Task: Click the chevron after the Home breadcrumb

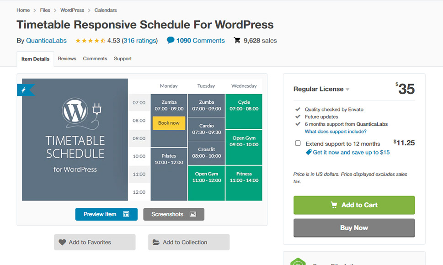Action: click(35, 11)
